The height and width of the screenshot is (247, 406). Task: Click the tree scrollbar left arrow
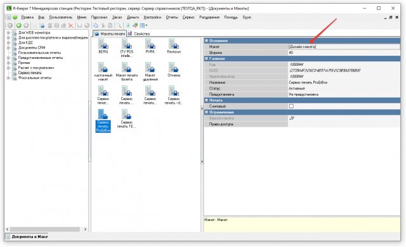click(7, 229)
